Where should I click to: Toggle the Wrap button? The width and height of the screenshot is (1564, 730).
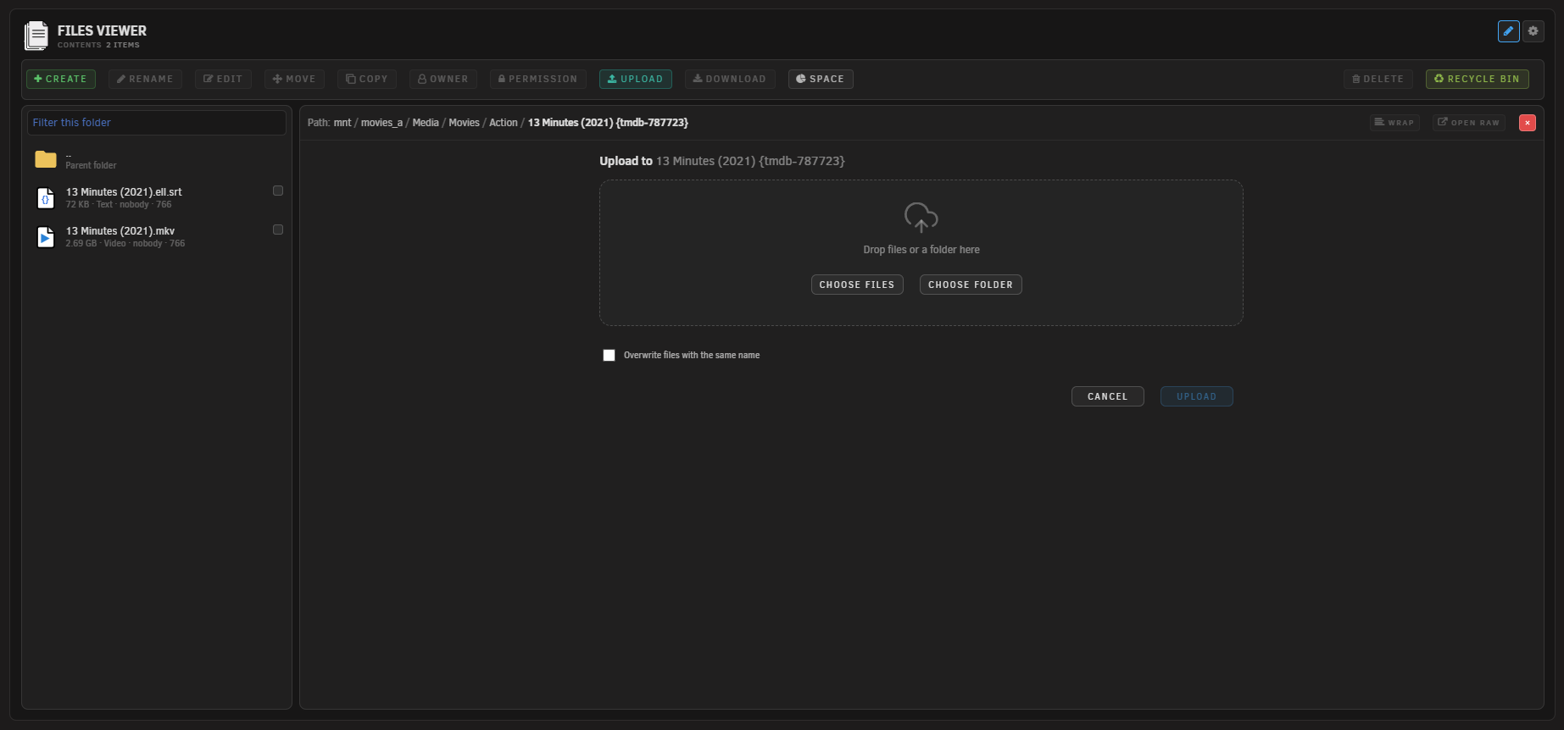coord(1394,123)
